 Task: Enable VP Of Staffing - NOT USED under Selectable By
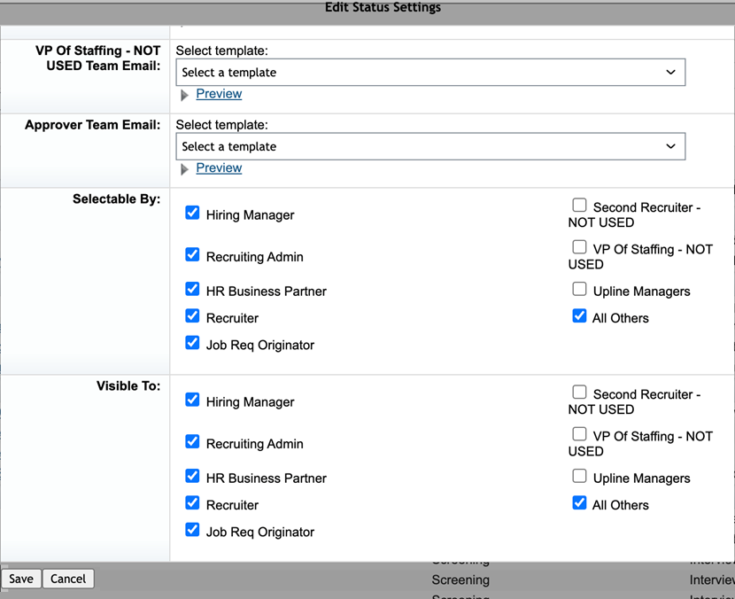(x=579, y=247)
